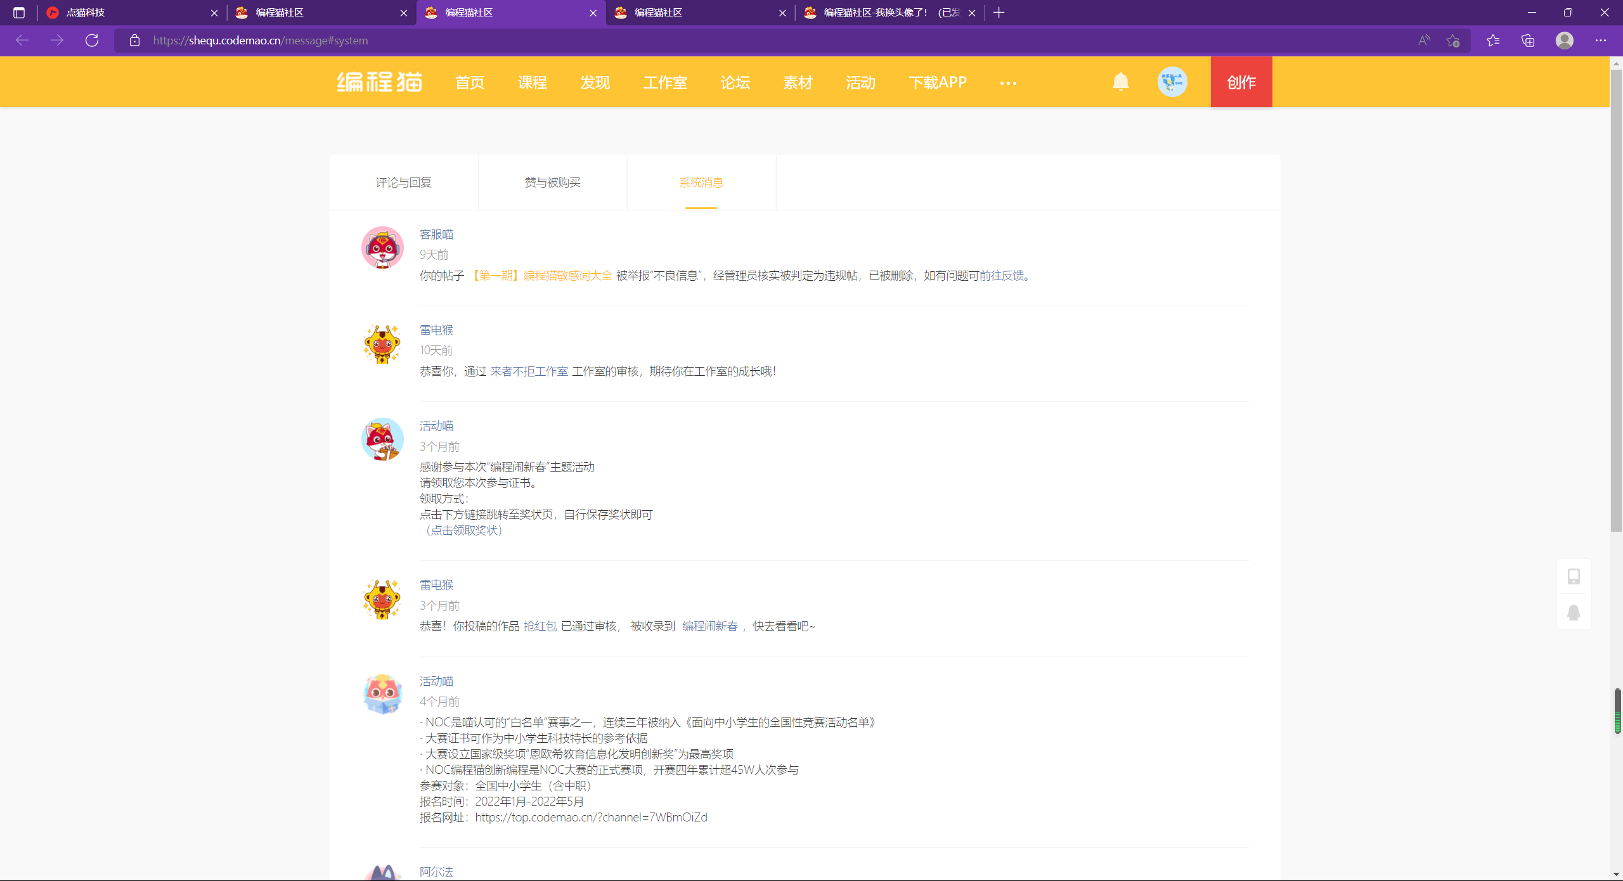Viewport: 1623px width, 881px height.
Task: Click the 编程猫 logo
Action: click(x=379, y=82)
